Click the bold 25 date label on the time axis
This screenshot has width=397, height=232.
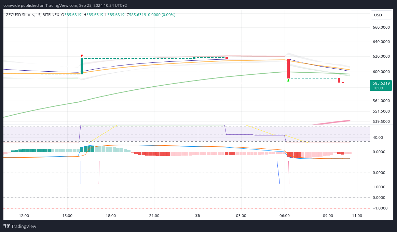click(198, 216)
